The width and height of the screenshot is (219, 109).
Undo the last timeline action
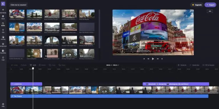pos(14,65)
